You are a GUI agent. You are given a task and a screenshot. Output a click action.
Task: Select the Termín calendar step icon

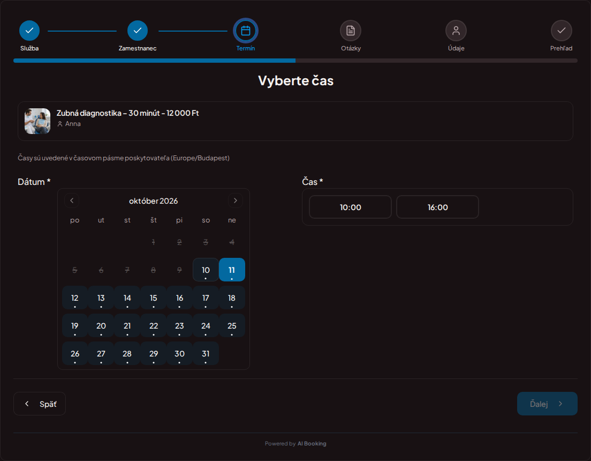click(x=246, y=31)
